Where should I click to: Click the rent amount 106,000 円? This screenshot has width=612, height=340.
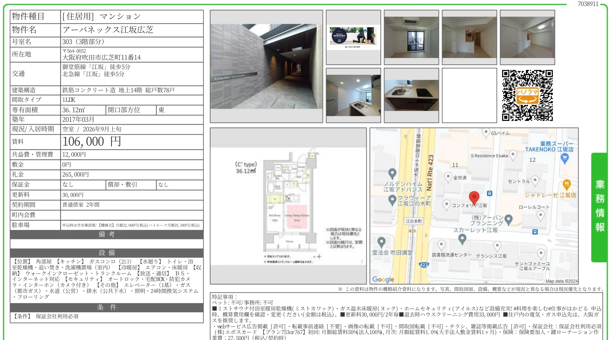pos(92,142)
